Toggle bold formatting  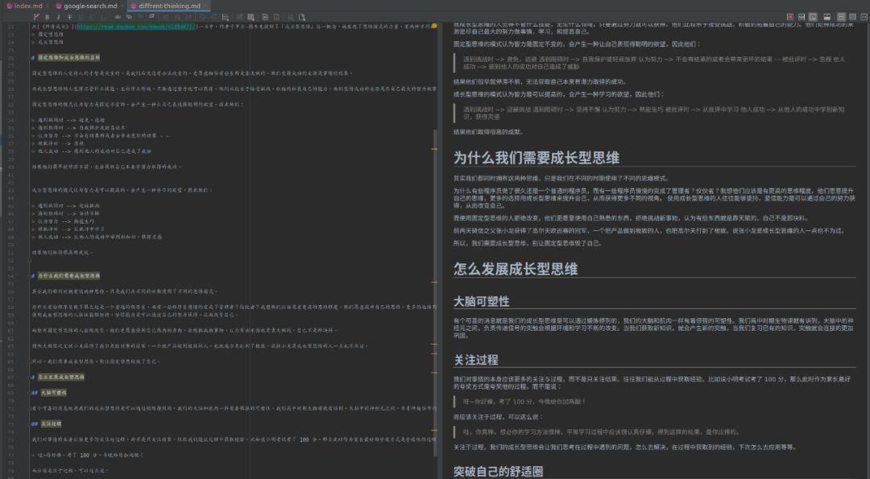click(x=48, y=17)
